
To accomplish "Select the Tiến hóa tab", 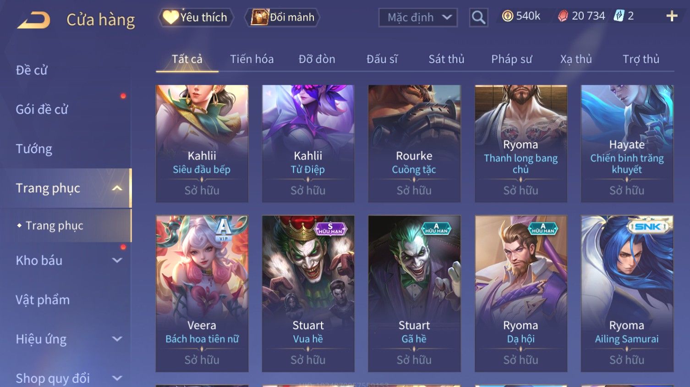I will pyautogui.click(x=252, y=59).
